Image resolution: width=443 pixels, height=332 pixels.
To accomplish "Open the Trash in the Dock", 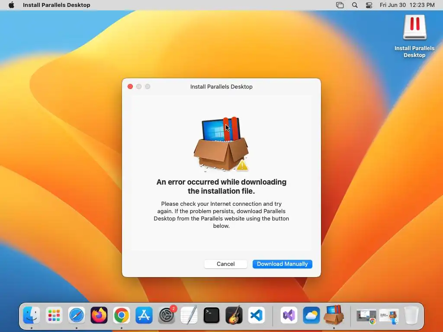I will coord(411,315).
